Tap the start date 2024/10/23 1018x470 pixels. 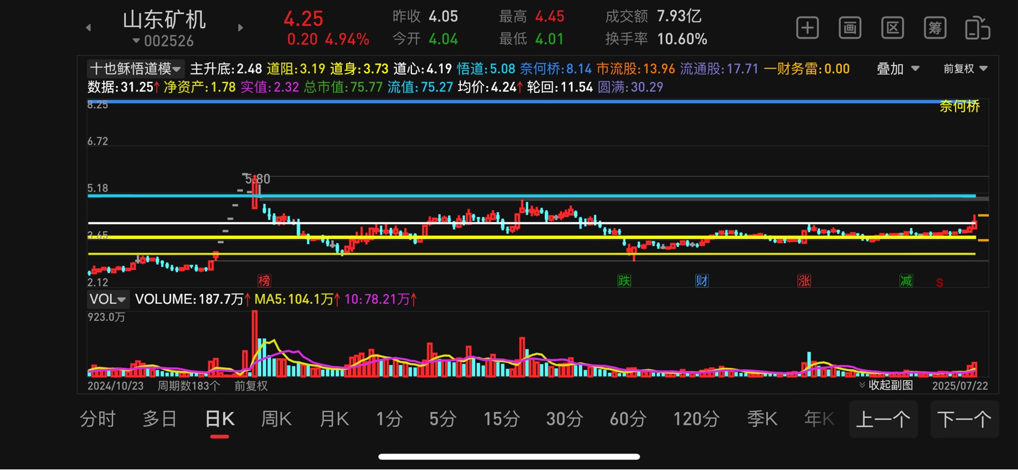click(x=116, y=386)
